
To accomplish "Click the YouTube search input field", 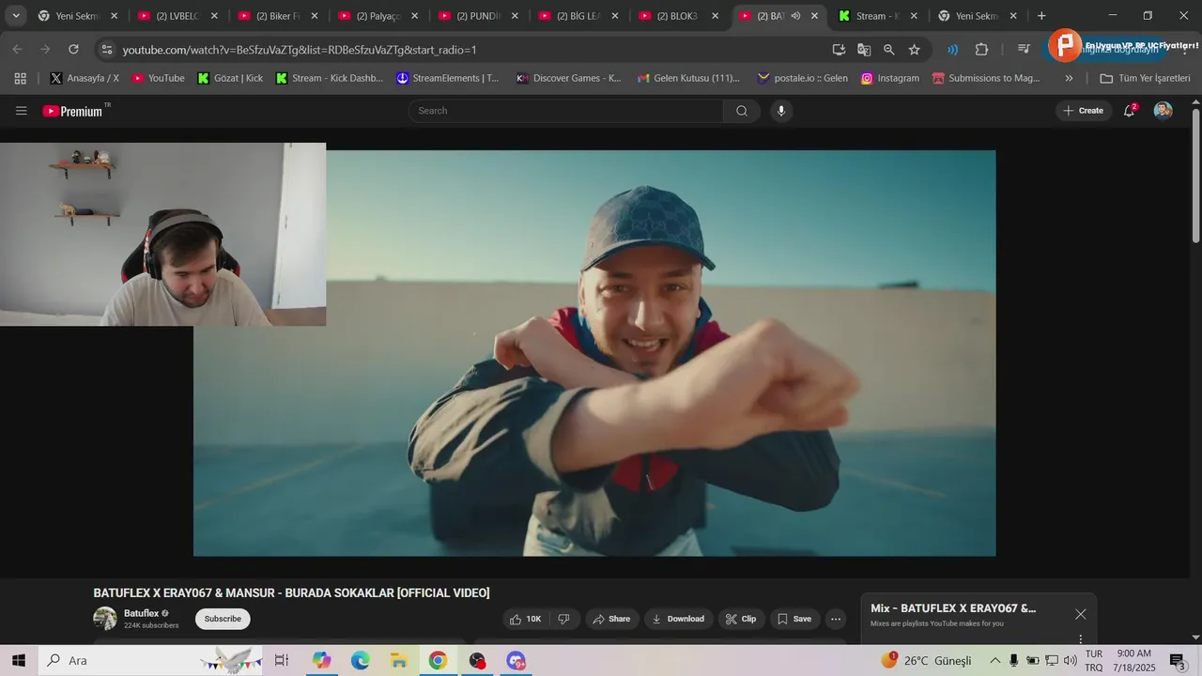I will point(566,111).
